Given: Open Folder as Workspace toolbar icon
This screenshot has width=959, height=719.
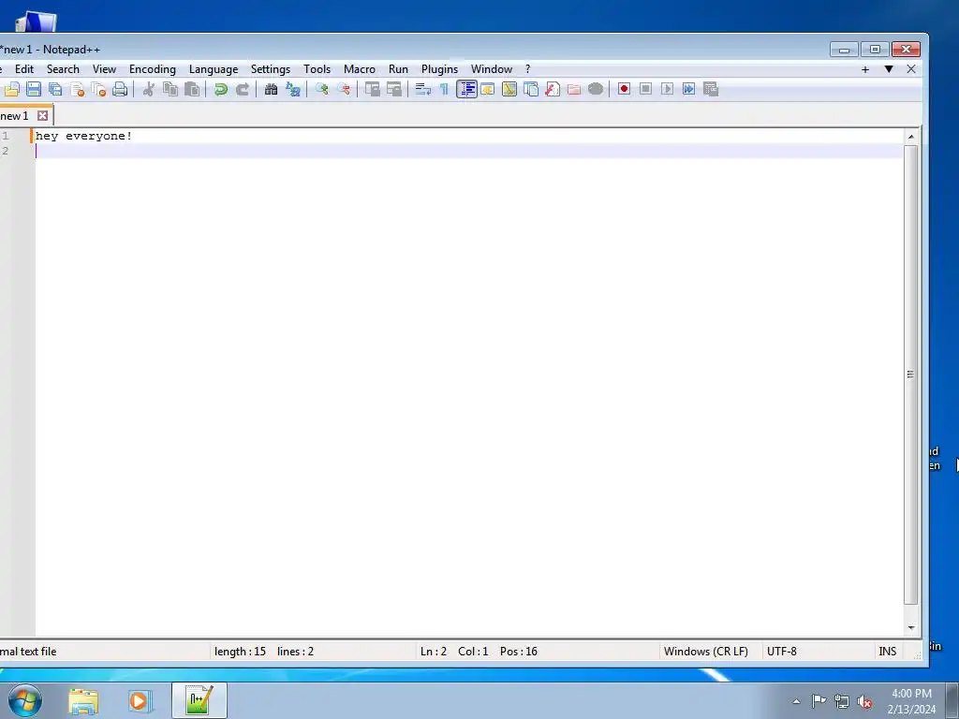Looking at the screenshot, I should click(x=574, y=89).
